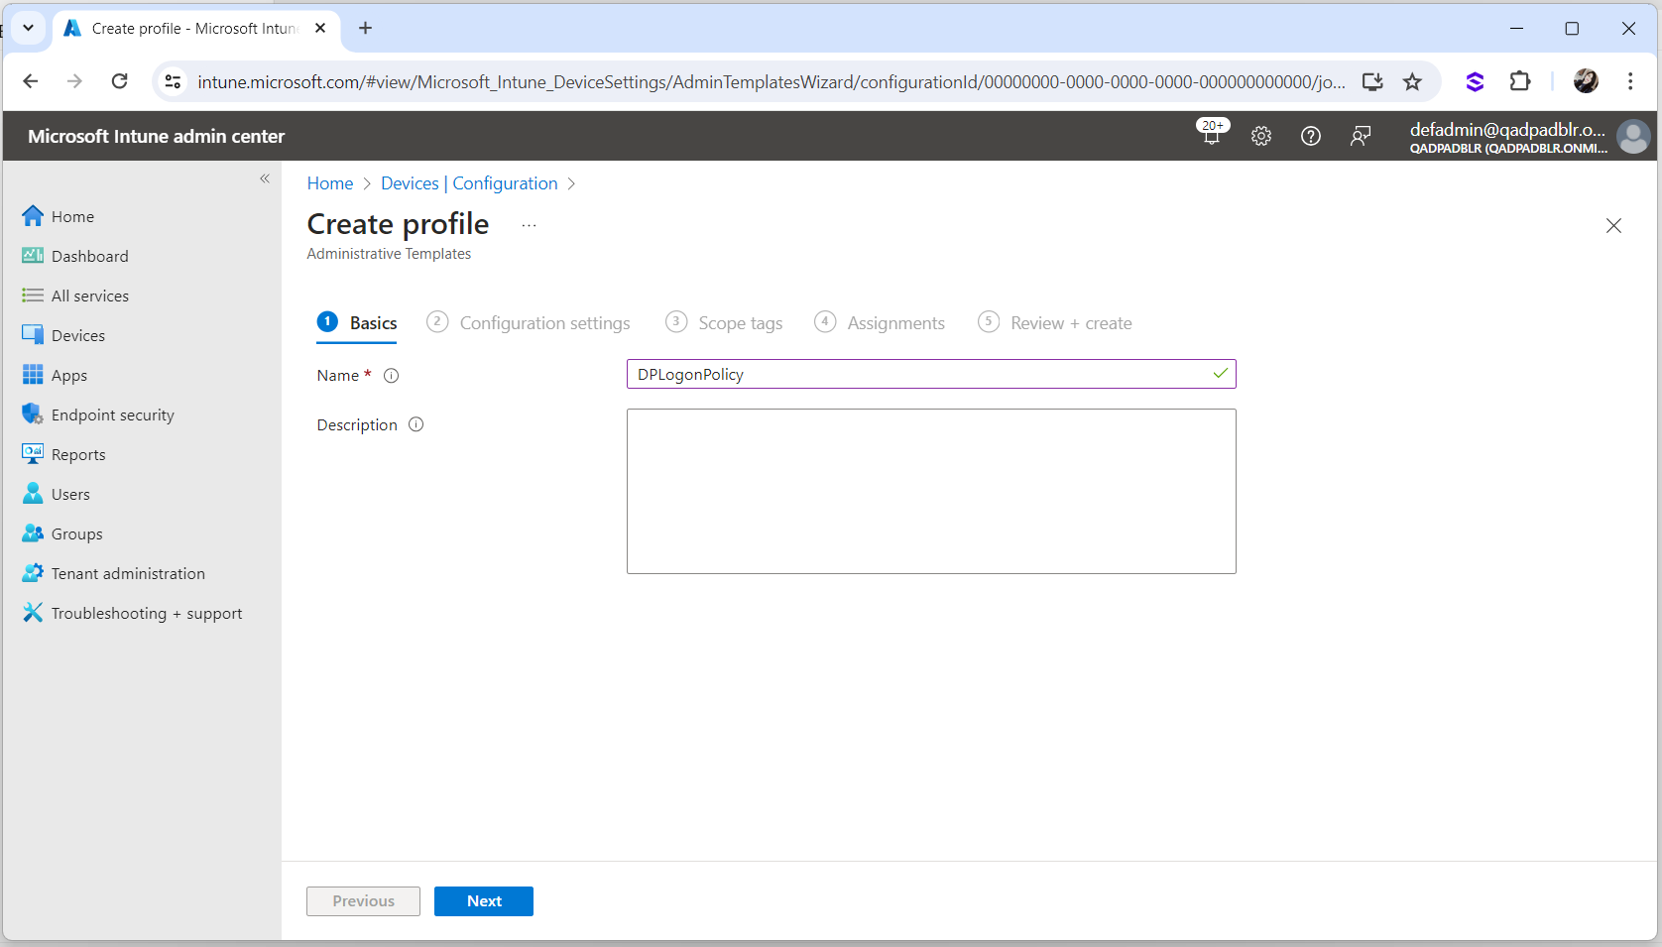Open Troubleshooting + support in the sidebar
Screen dimensions: 1662x947
click(132, 613)
